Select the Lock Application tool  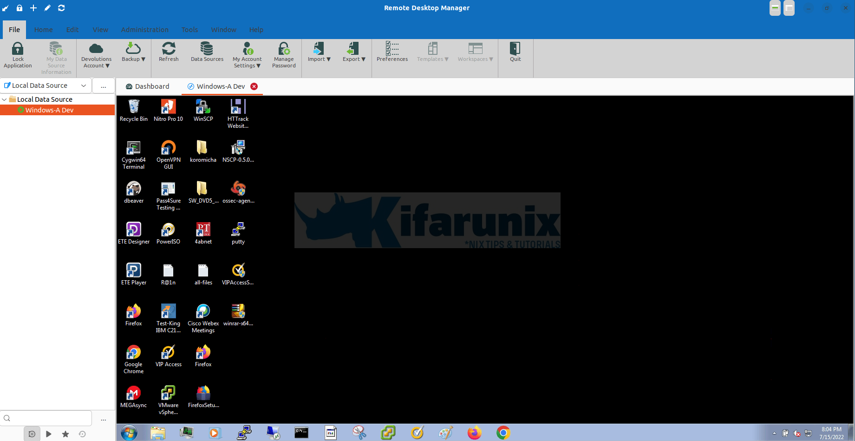click(18, 54)
